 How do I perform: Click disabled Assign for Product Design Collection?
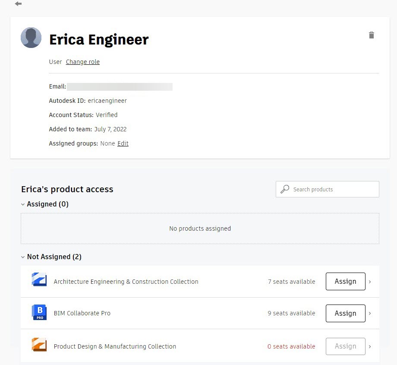click(345, 346)
